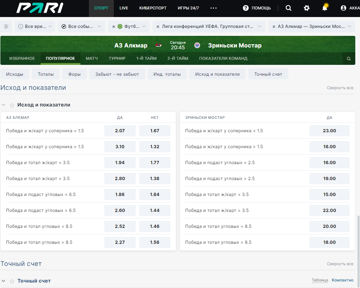Select the ПОПУЛЯРНОЕ tab

[61, 58]
